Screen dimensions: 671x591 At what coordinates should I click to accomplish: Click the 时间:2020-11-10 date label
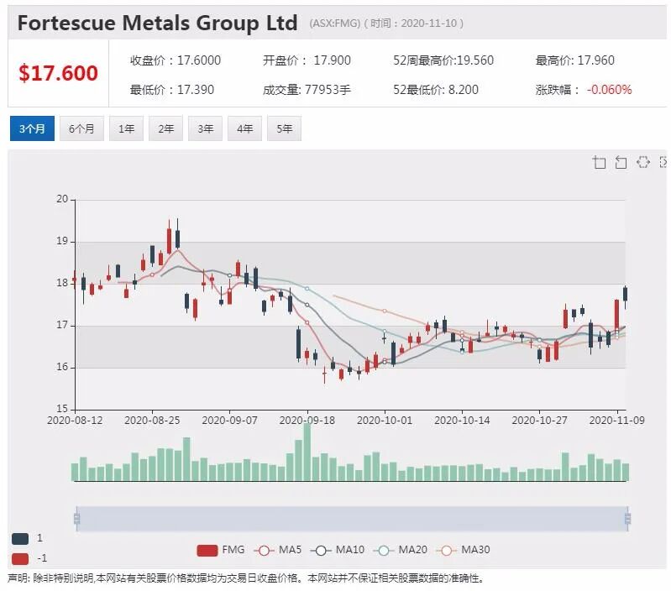point(413,24)
